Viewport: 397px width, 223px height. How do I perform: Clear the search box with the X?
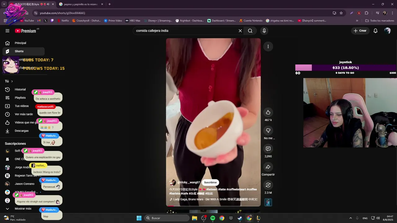point(240,31)
